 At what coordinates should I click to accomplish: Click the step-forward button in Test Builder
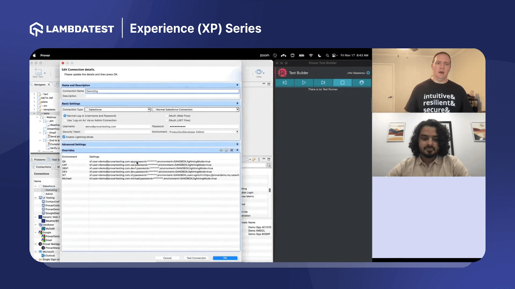coord(323,83)
